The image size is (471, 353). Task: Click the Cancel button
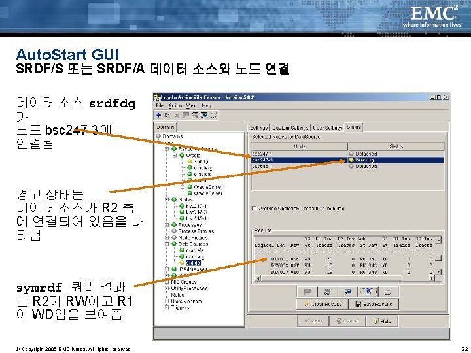click(x=347, y=321)
